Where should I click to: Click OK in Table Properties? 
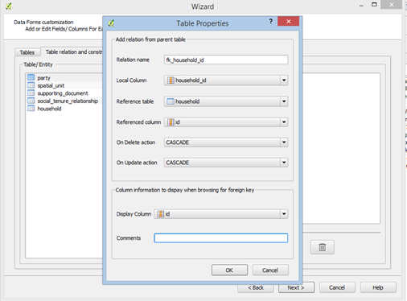point(229,270)
